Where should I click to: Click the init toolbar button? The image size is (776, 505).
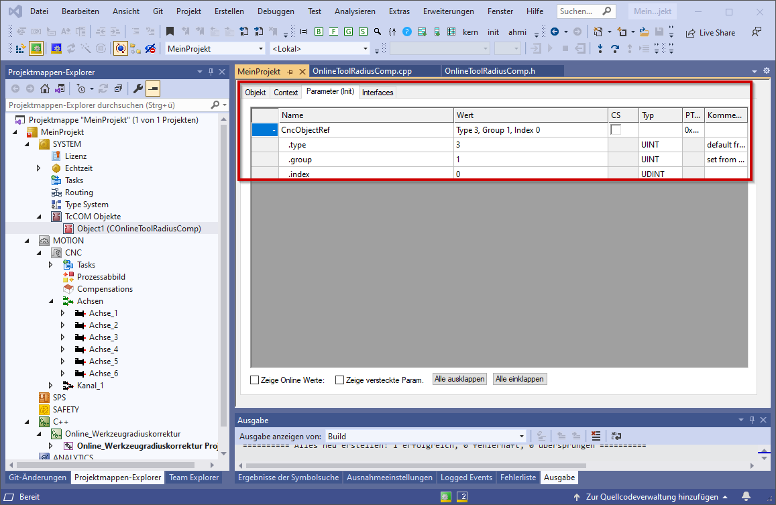click(494, 32)
